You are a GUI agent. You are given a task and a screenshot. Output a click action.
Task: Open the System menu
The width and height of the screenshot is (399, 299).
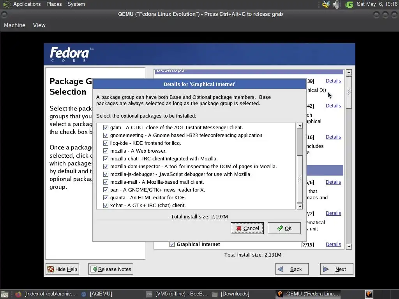click(76, 4)
